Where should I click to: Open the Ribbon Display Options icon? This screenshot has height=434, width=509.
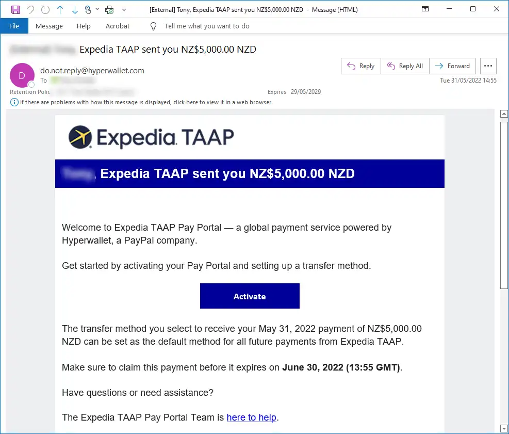point(425,9)
